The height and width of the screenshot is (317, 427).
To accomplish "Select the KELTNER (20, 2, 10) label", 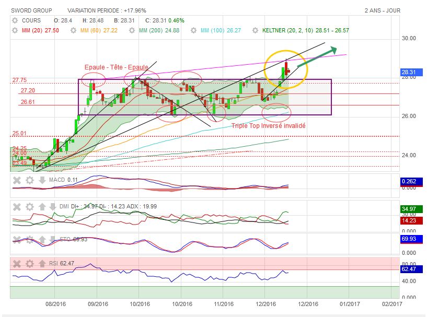I will click(306, 30).
